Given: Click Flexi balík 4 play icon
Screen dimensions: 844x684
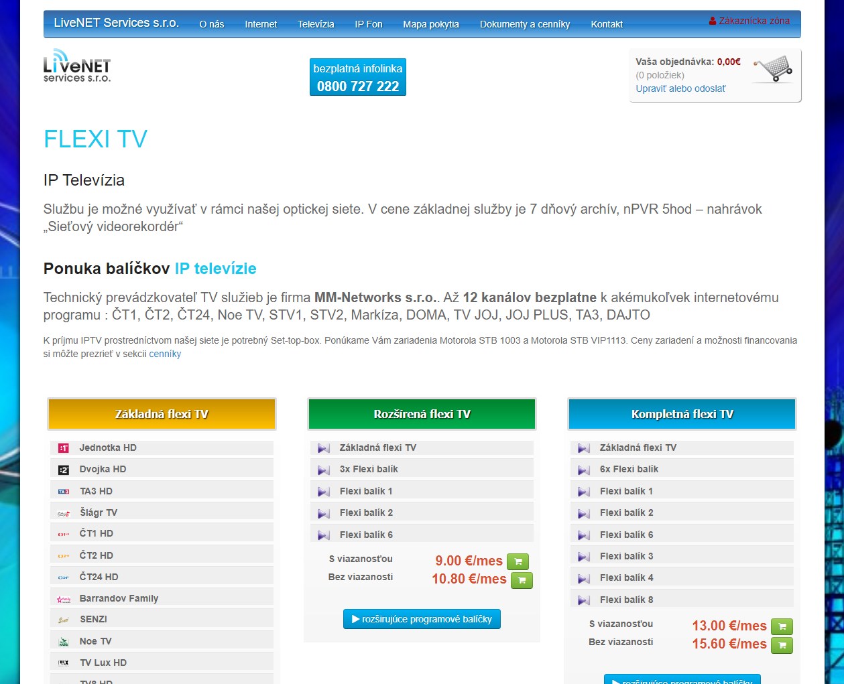Looking at the screenshot, I should [x=584, y=578].
